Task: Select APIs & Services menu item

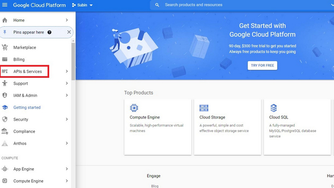Action: click(28, 72)
